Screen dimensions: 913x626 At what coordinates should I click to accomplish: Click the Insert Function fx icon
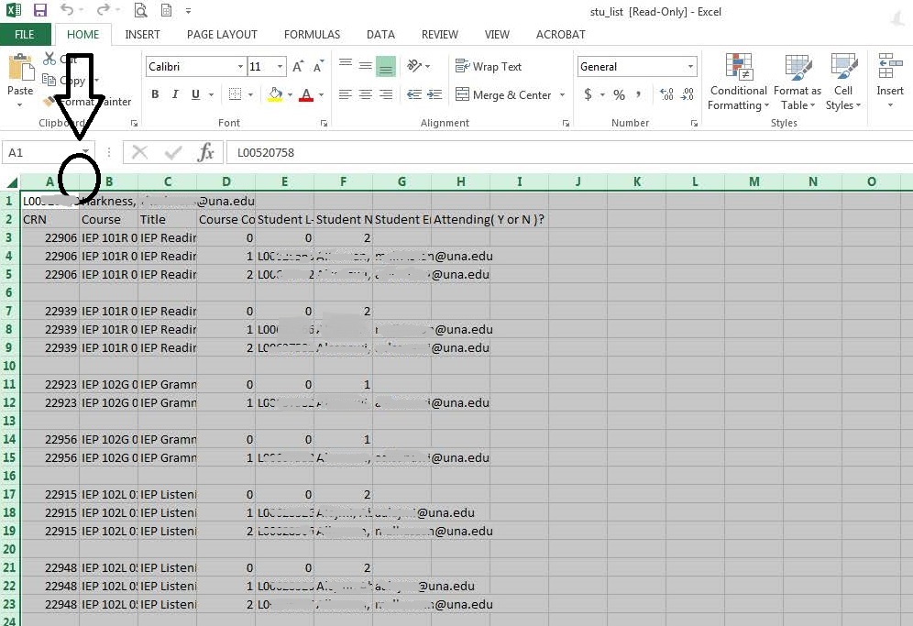coord(206,152)
